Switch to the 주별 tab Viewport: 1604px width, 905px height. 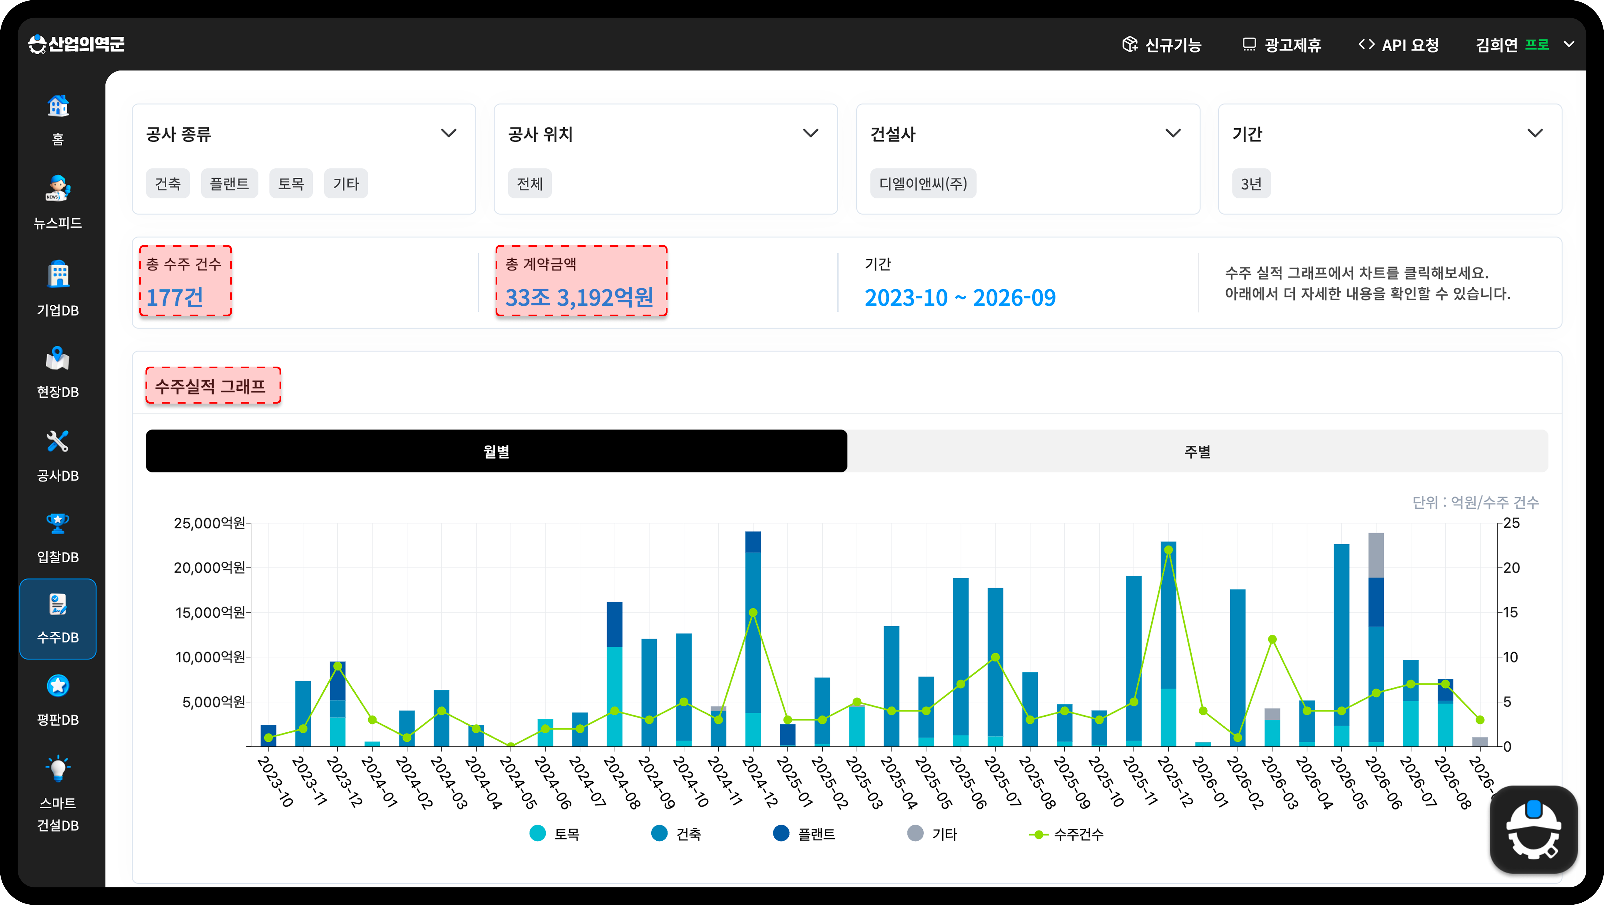[x=1197, y=451]
